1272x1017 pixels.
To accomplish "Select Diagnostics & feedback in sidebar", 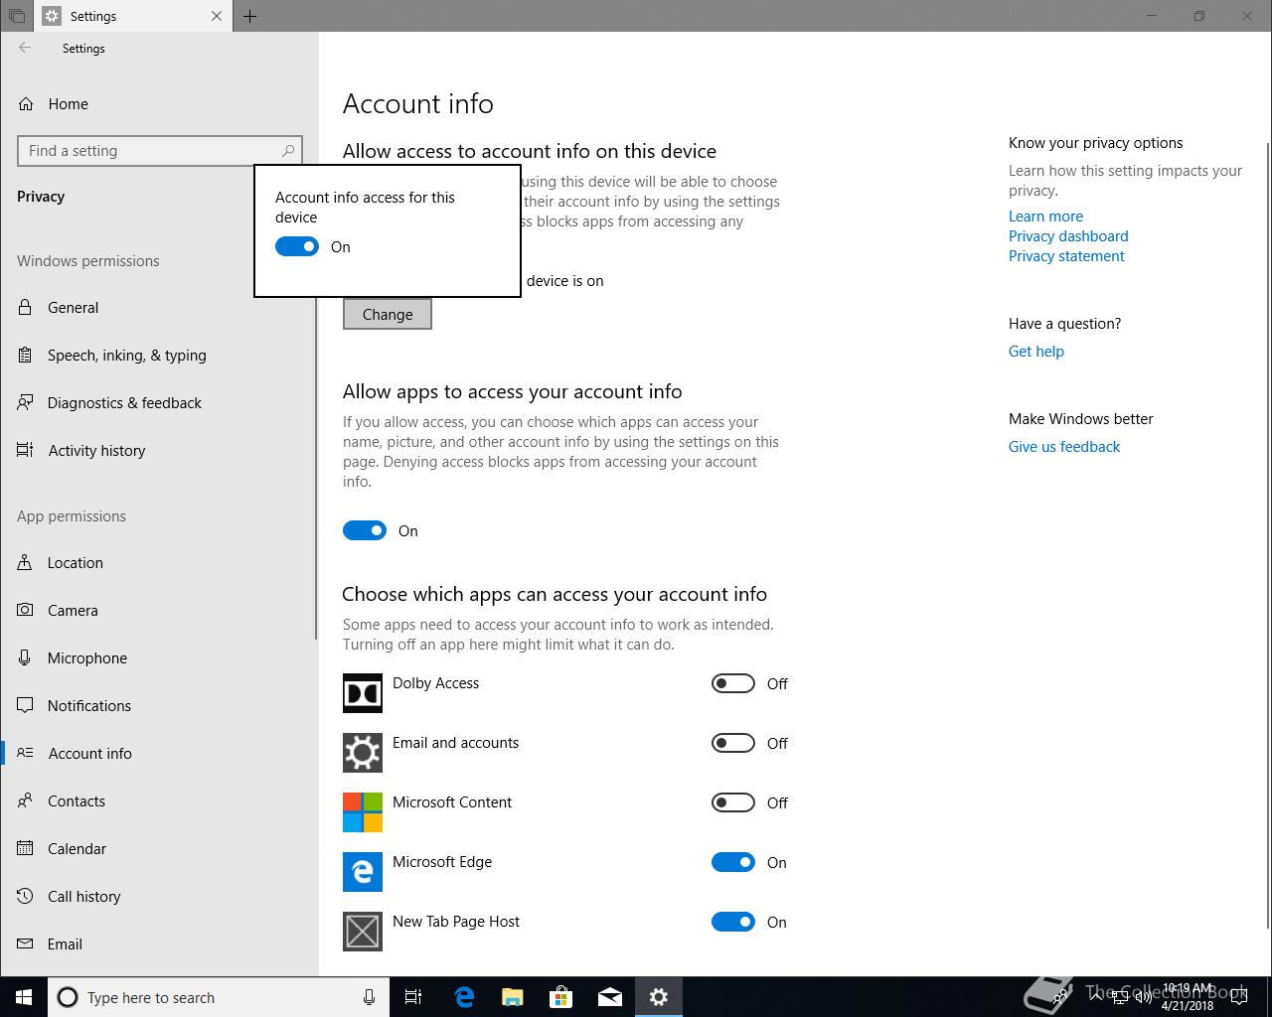I will tap(124, 403).
